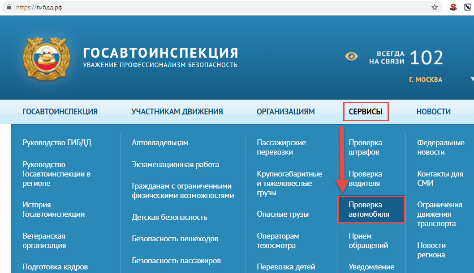Open the Сервисы menu
Image resolution: width=474 pixels, height=273 pixels.
[366, 112]
